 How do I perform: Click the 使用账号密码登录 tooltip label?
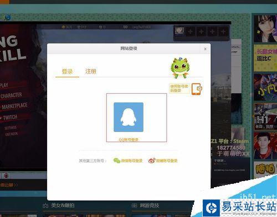pos(179,88)
